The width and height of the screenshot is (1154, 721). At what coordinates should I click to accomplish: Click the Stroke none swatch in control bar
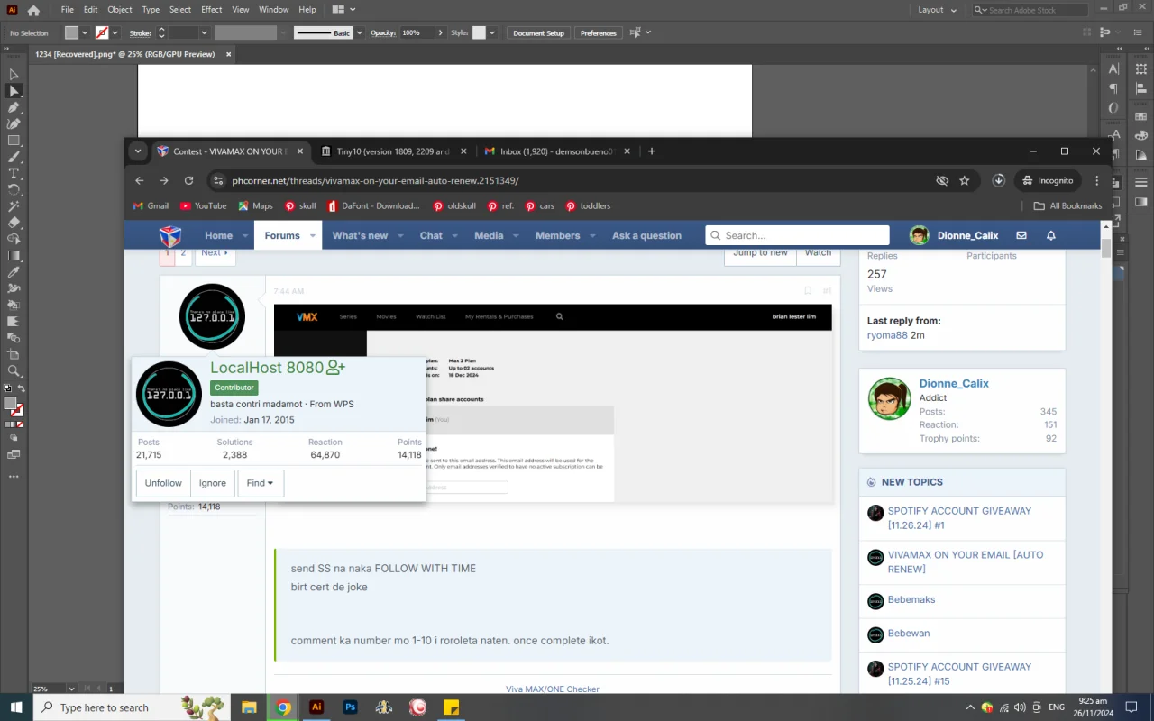coord(102,33)
